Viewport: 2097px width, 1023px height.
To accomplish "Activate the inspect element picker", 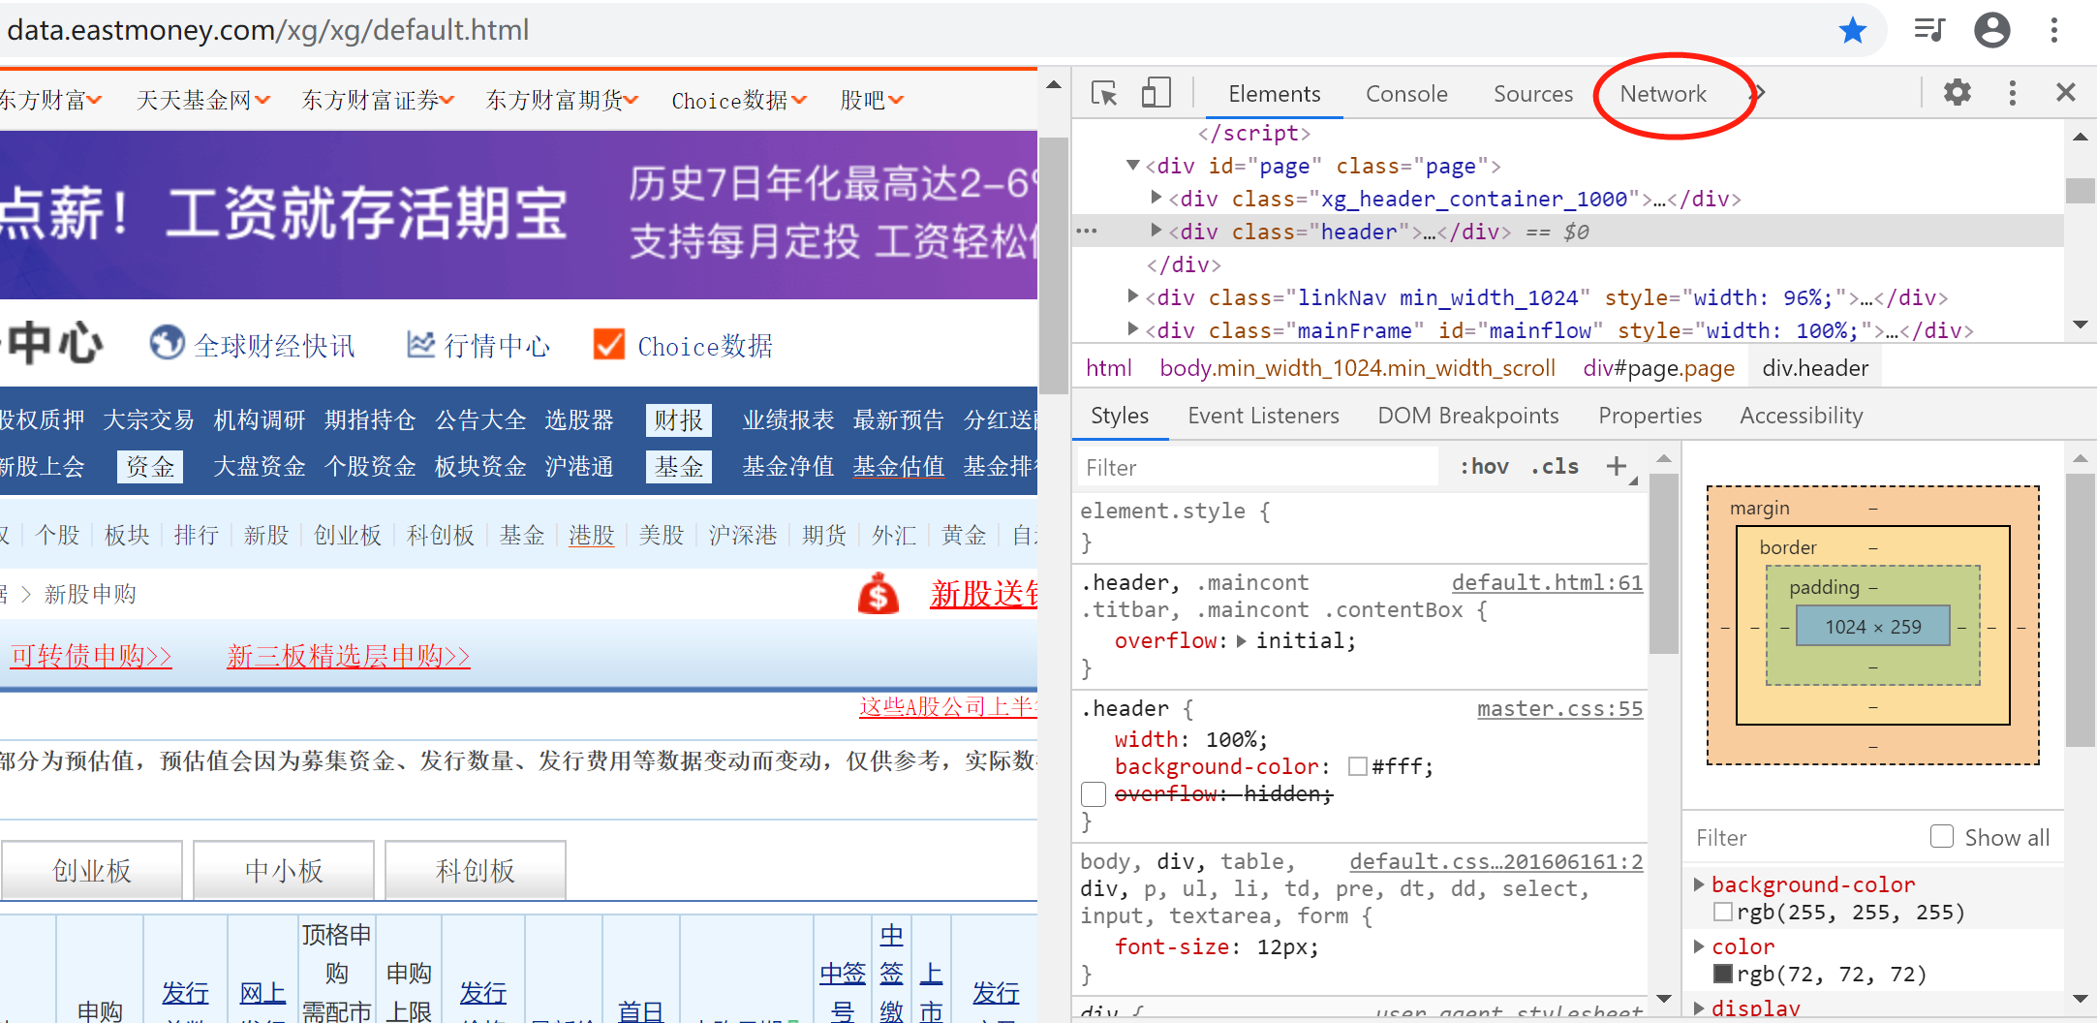I will (1104, 93).
